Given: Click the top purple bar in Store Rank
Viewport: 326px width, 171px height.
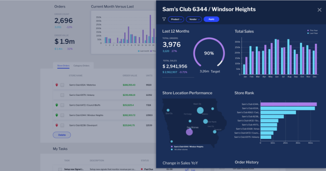Looking at the screenshot, I should pyautogui.click(x=288, y=104).
